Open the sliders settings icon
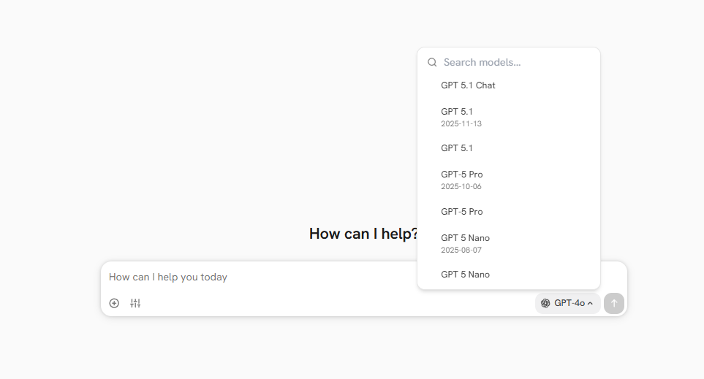Image resolution: width=704 pixels, height=379 pixels. (x=135, y=303)
